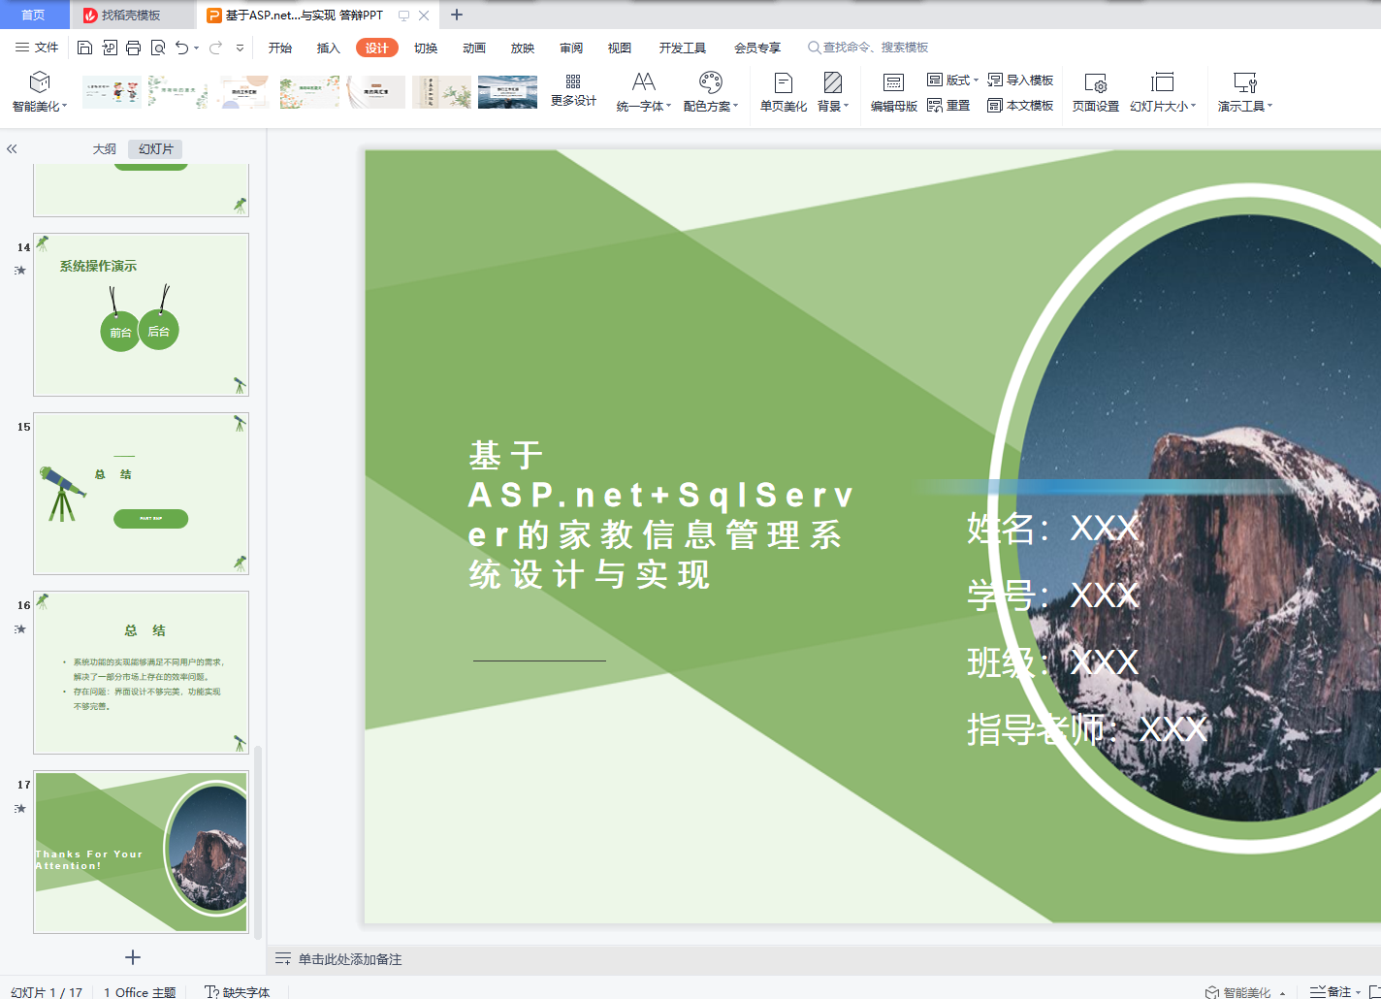
Task: Click the slide title text 基于ASP.net+SqlServer
Action: click(x=661, y=515)
